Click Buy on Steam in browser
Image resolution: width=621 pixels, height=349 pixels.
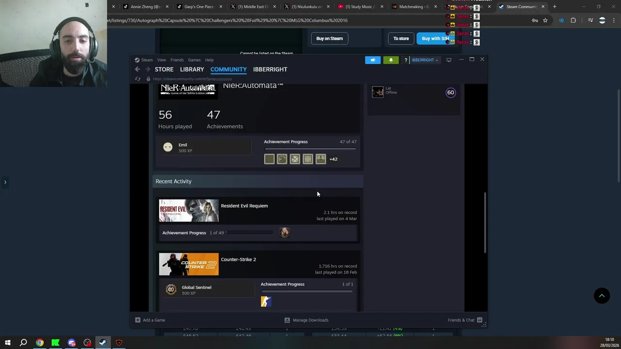329,38
